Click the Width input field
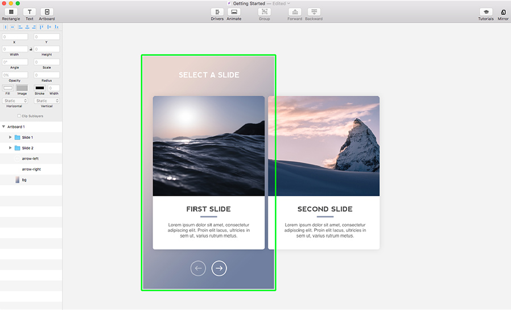The width and height of the screenshot is (511, 310). pos(15,49)
